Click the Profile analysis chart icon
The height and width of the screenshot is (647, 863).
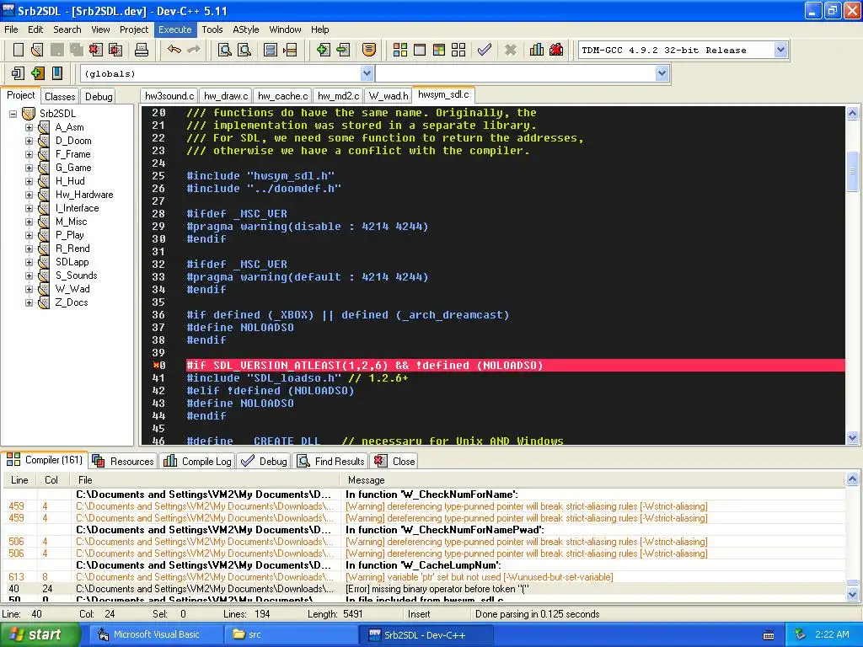(537, 50)
